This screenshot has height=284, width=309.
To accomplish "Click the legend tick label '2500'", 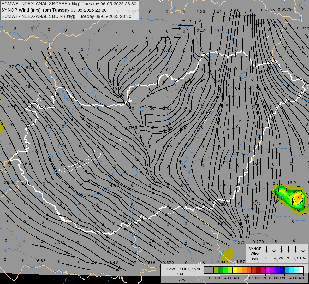I will [x=284, y=278].
